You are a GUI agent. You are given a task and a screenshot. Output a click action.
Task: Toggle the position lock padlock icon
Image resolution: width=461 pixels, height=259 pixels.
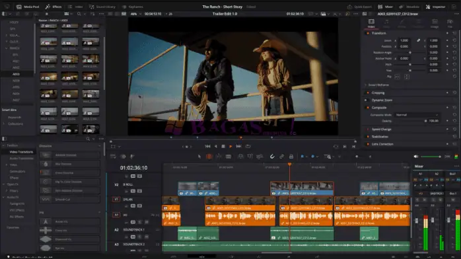click(291, 157)
